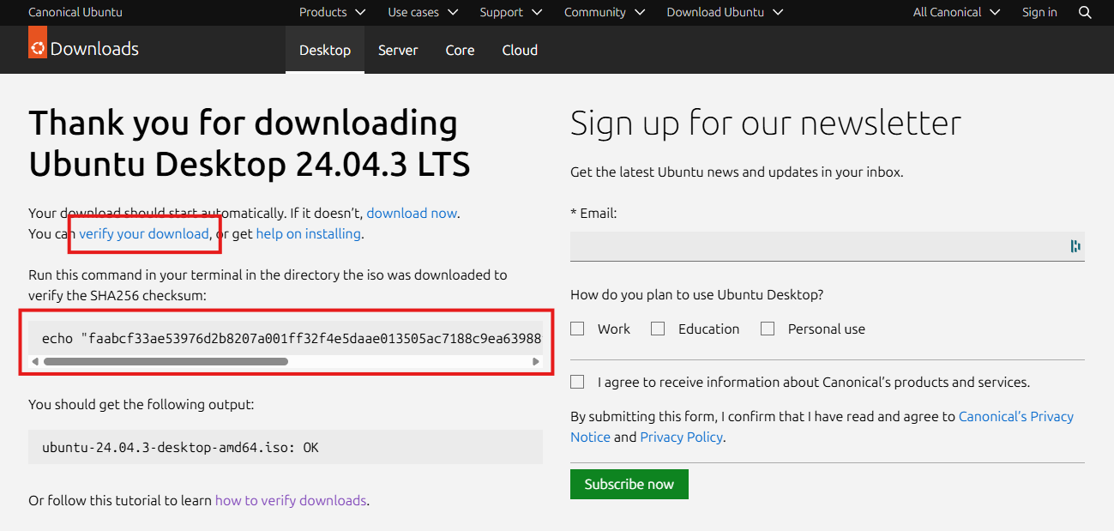Click the left arrow of command scrollbar
The height and width of the screenshot is (531, 1114).
coord(35,362)
